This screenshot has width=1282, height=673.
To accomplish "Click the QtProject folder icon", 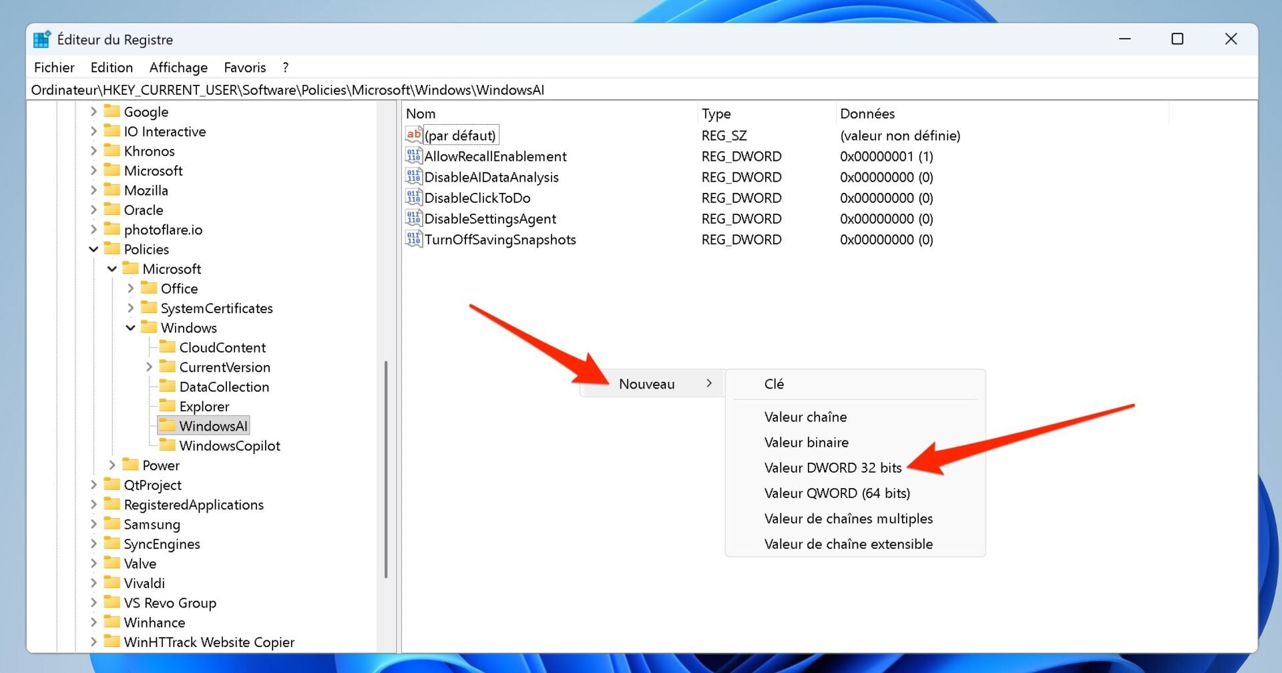I will pos(112,484).
